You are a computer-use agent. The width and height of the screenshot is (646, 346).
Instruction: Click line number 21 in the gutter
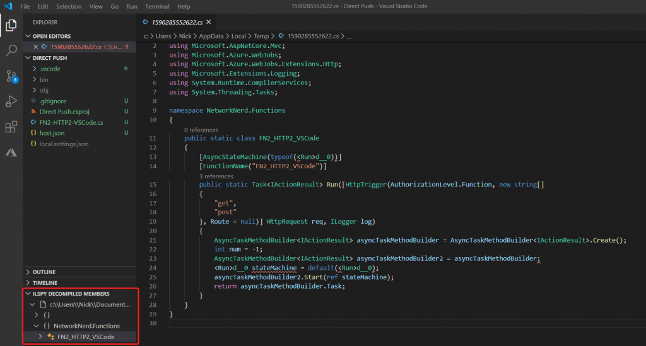[x=153, y=240]
